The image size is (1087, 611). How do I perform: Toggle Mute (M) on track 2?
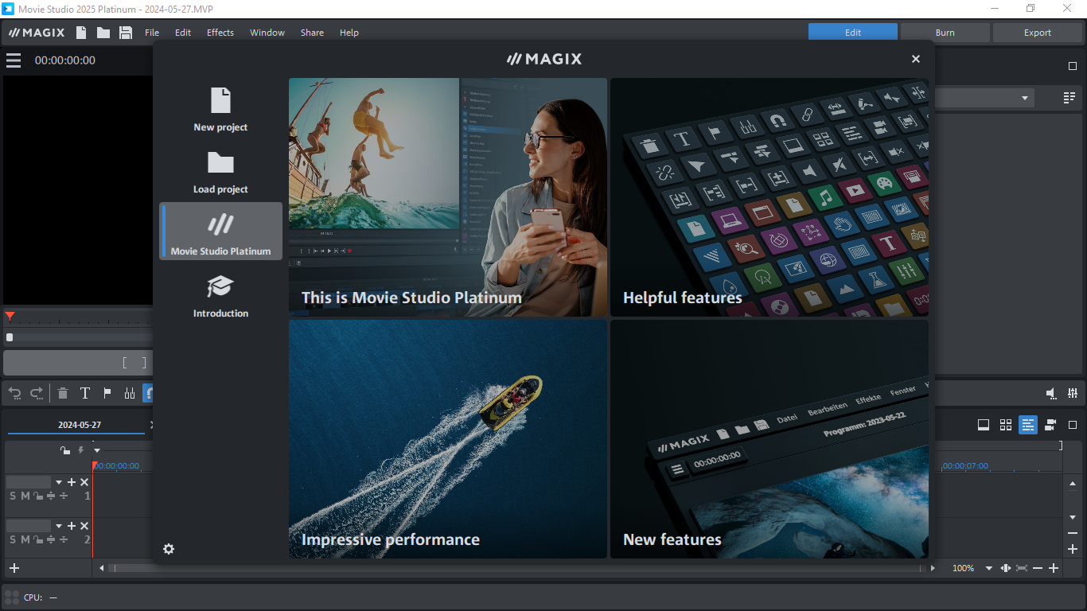(25, 539)
